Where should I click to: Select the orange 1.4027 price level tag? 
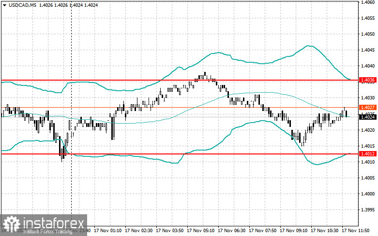[368, 108]
